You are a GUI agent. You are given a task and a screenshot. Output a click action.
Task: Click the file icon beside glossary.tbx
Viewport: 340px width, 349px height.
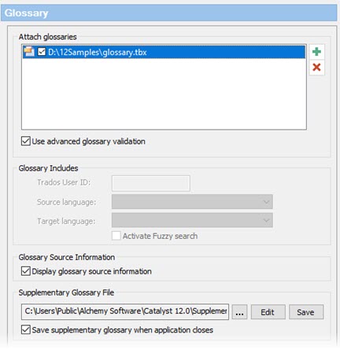[x=29, y=52]
